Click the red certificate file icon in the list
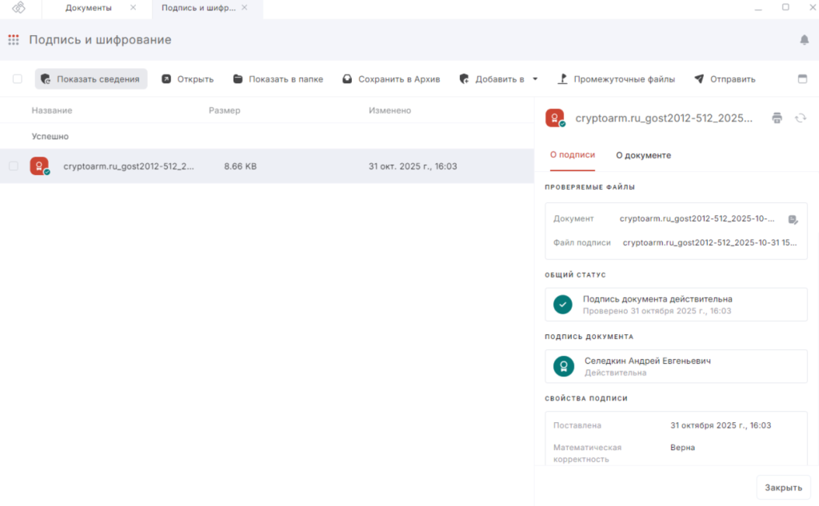 [x=39, y=166]
